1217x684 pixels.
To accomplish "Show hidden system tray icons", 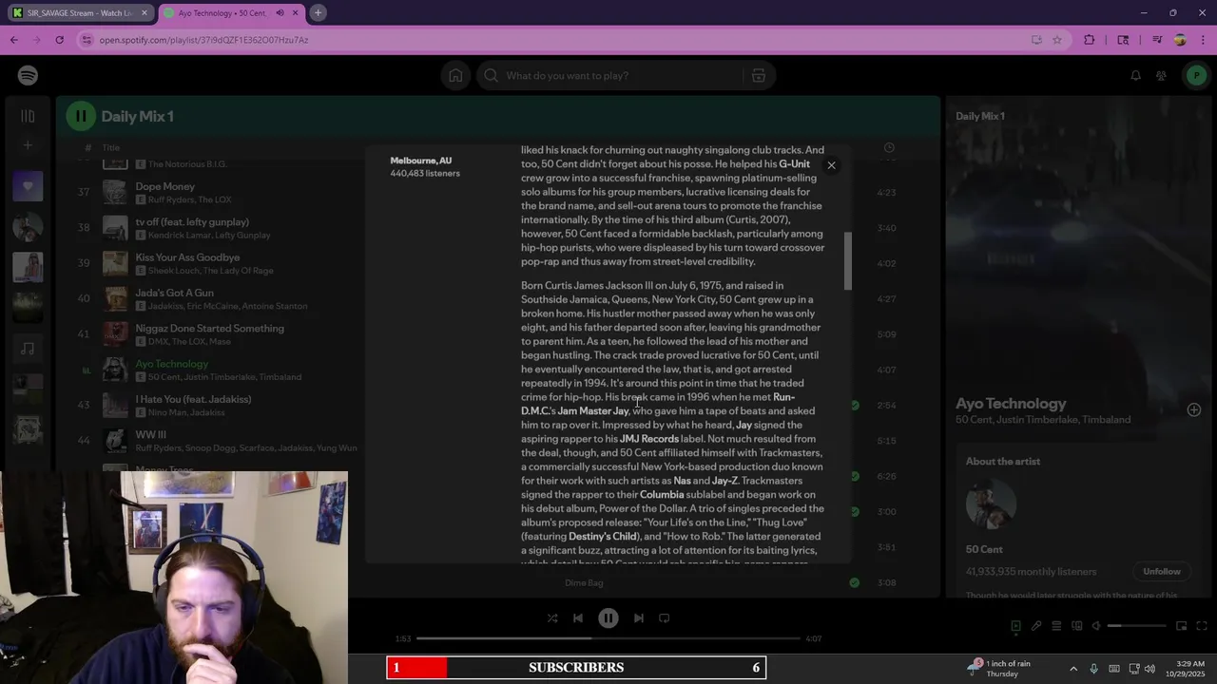I will 1073,669.
